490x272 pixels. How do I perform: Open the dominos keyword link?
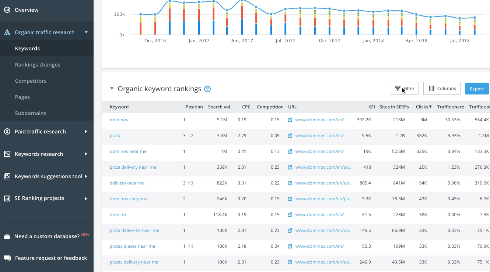tap(119, 120)
